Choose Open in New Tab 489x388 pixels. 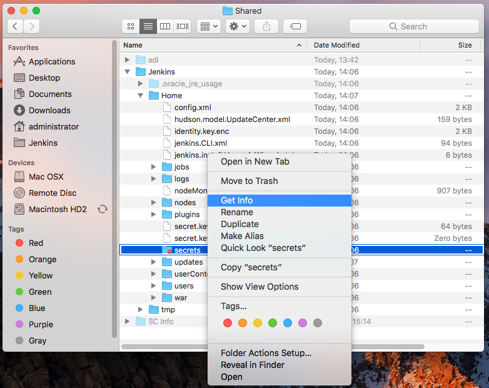(x=280, y=161)
